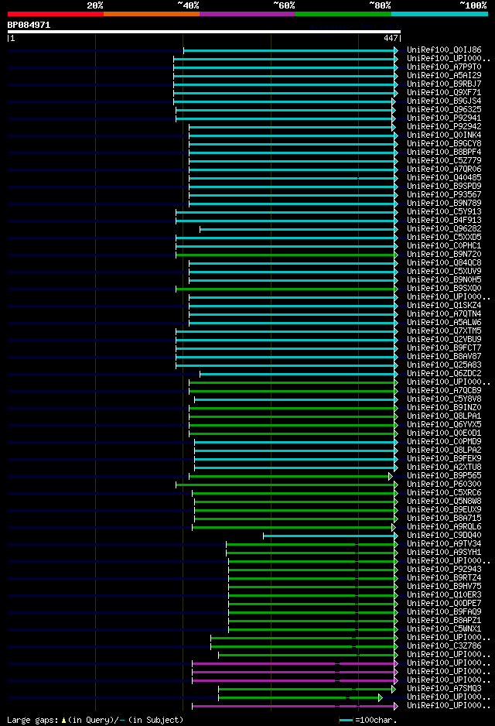495x726 pixels.
Task: Click the white query sequence bar
Action: 204,32
